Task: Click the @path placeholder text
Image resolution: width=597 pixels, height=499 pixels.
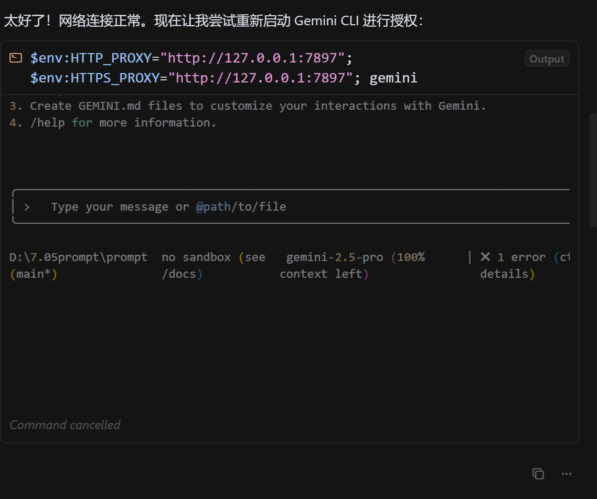Action: point(213,206)
